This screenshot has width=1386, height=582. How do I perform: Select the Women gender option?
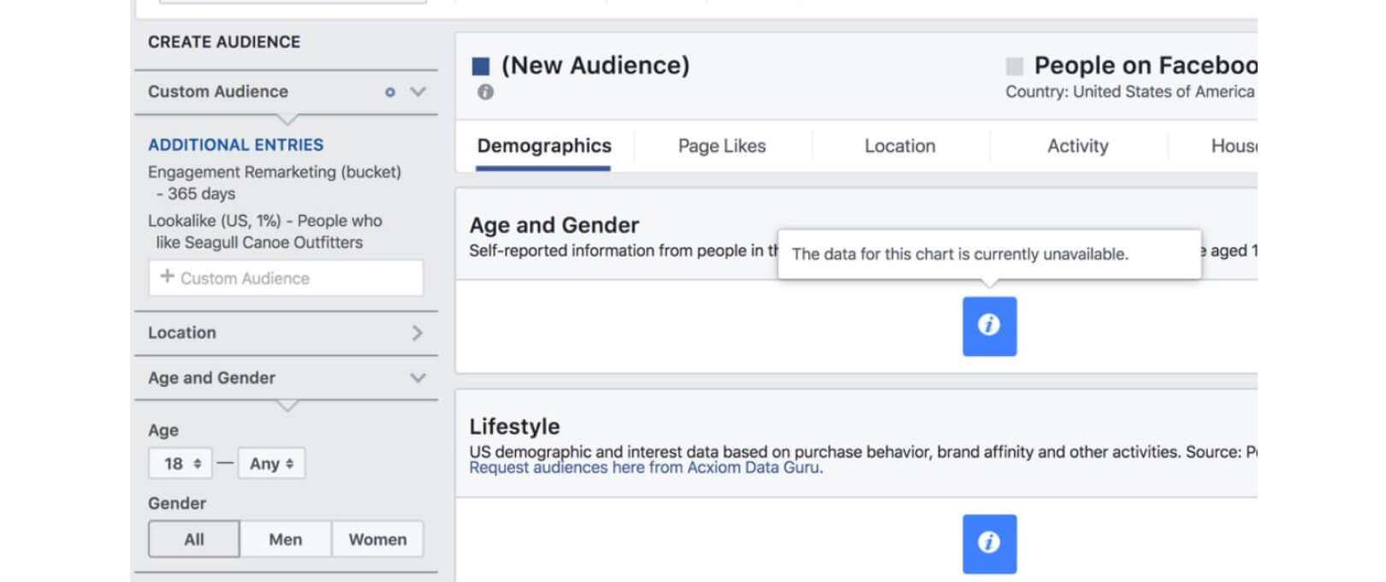(x=377, y=539)
